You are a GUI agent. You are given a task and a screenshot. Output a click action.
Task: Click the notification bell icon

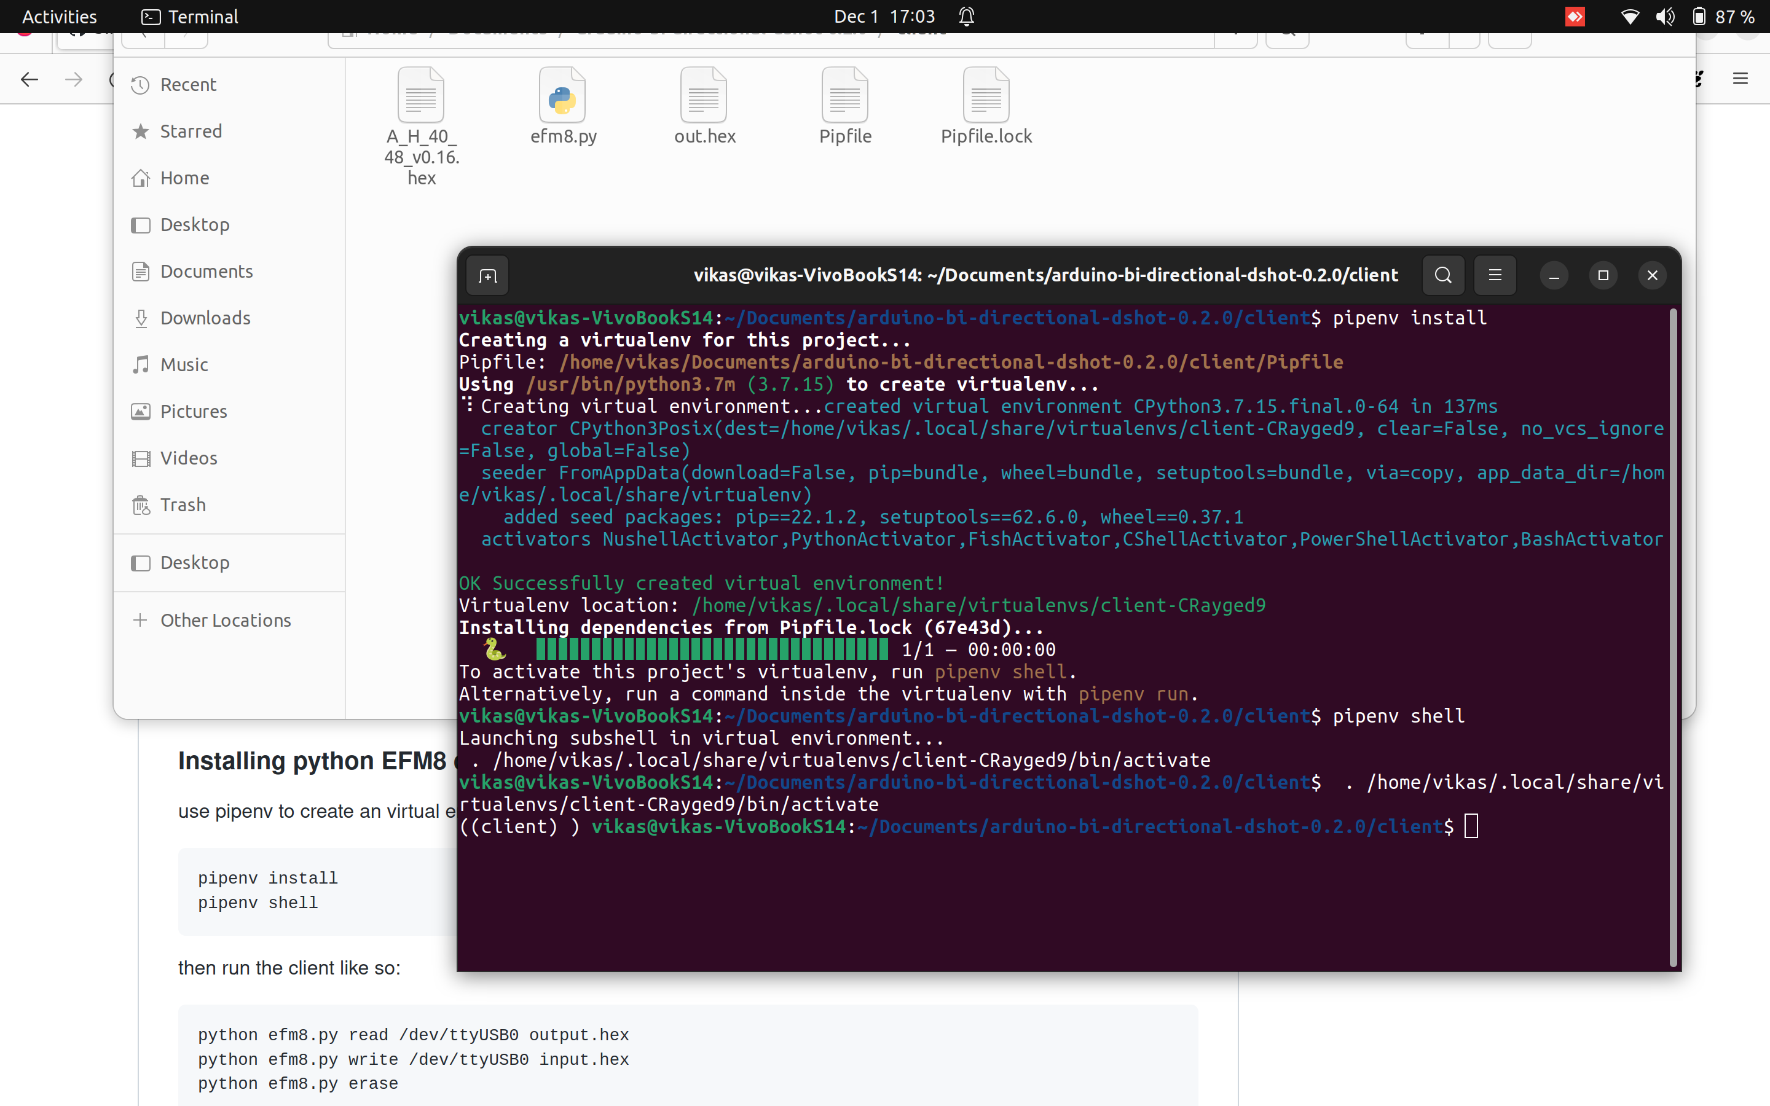click(x=967, y=16)
